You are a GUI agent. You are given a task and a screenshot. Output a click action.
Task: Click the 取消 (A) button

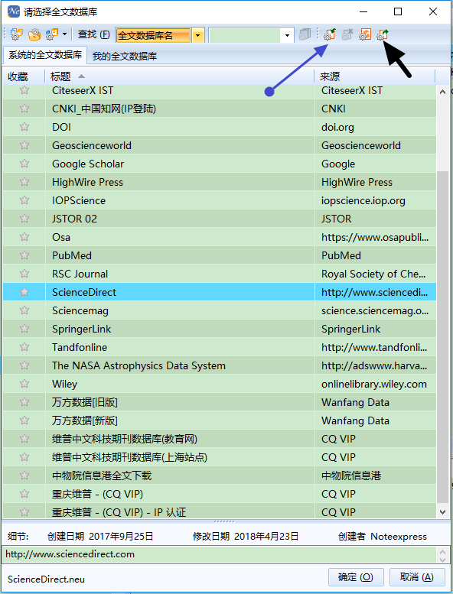pyautogui.click(x=417, y=577)
